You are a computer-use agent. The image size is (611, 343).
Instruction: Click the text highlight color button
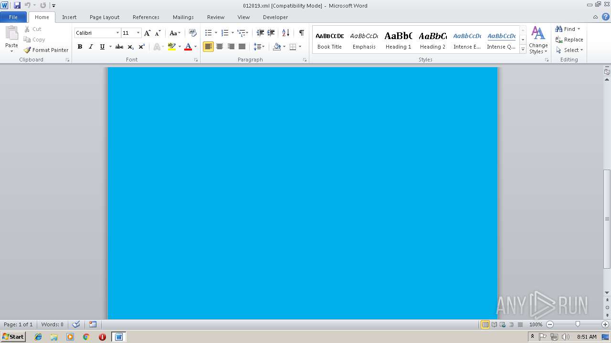click(172, 47)
